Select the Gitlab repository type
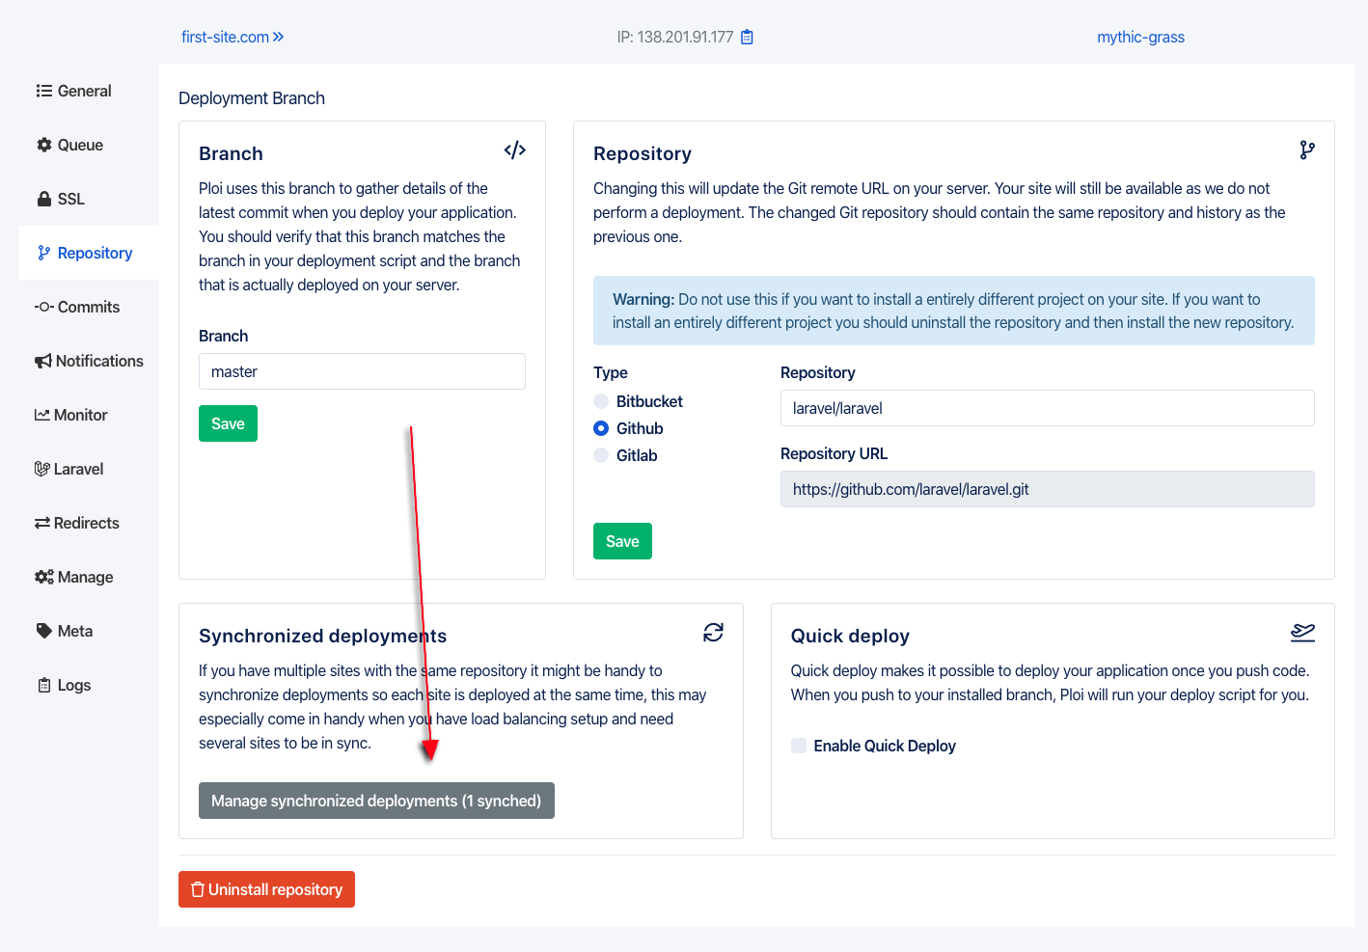 coord(601,455)
